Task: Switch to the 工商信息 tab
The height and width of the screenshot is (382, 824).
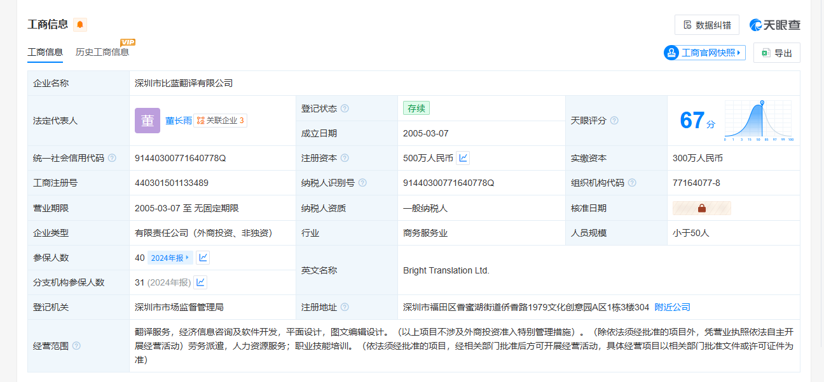Action: tap(45, 52)
